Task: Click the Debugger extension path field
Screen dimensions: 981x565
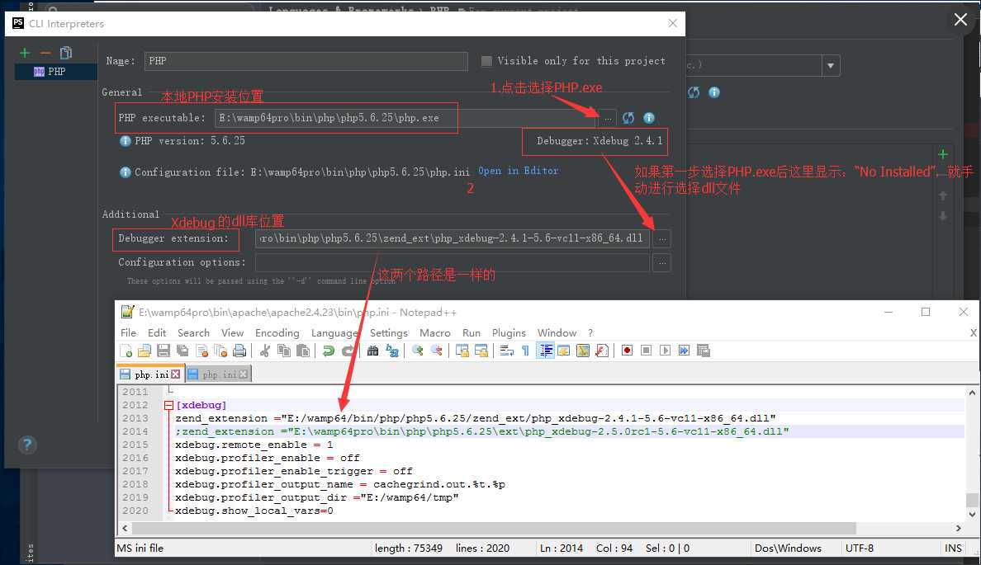Action: tap(453, 238)
